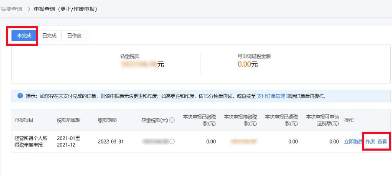Image resolution: width=392 pixels, height=176 pixels.
Task: Click the info icon next to the row's blurred tax amount
Action: point(172,141)
